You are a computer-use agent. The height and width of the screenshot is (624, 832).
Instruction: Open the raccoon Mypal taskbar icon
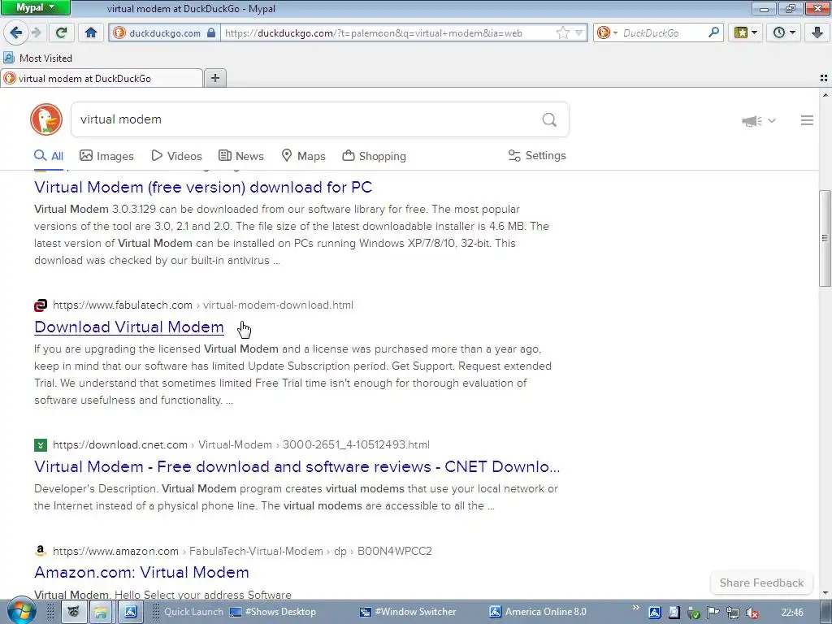click(x=73, y=612)
